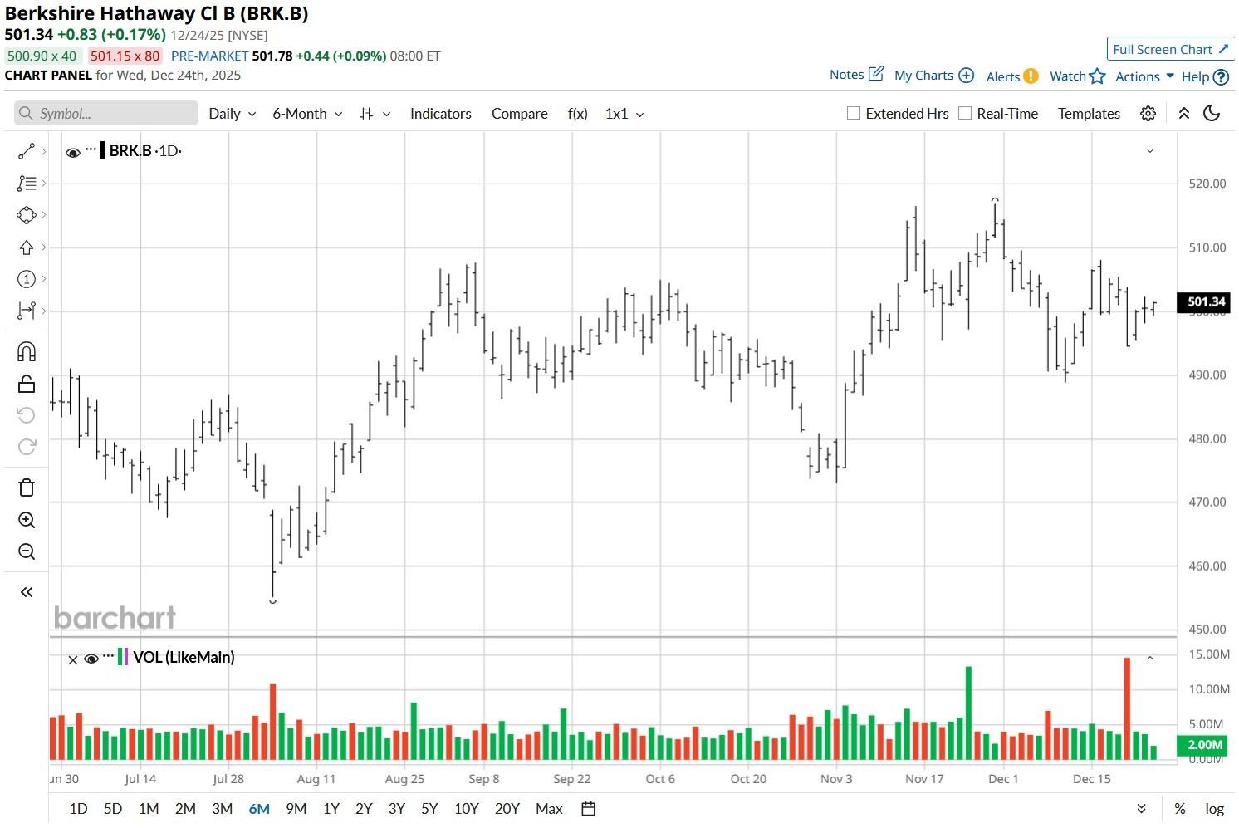Click the BRK.B series color bar
1239x828 pixels.
click(x=102, y=150)
